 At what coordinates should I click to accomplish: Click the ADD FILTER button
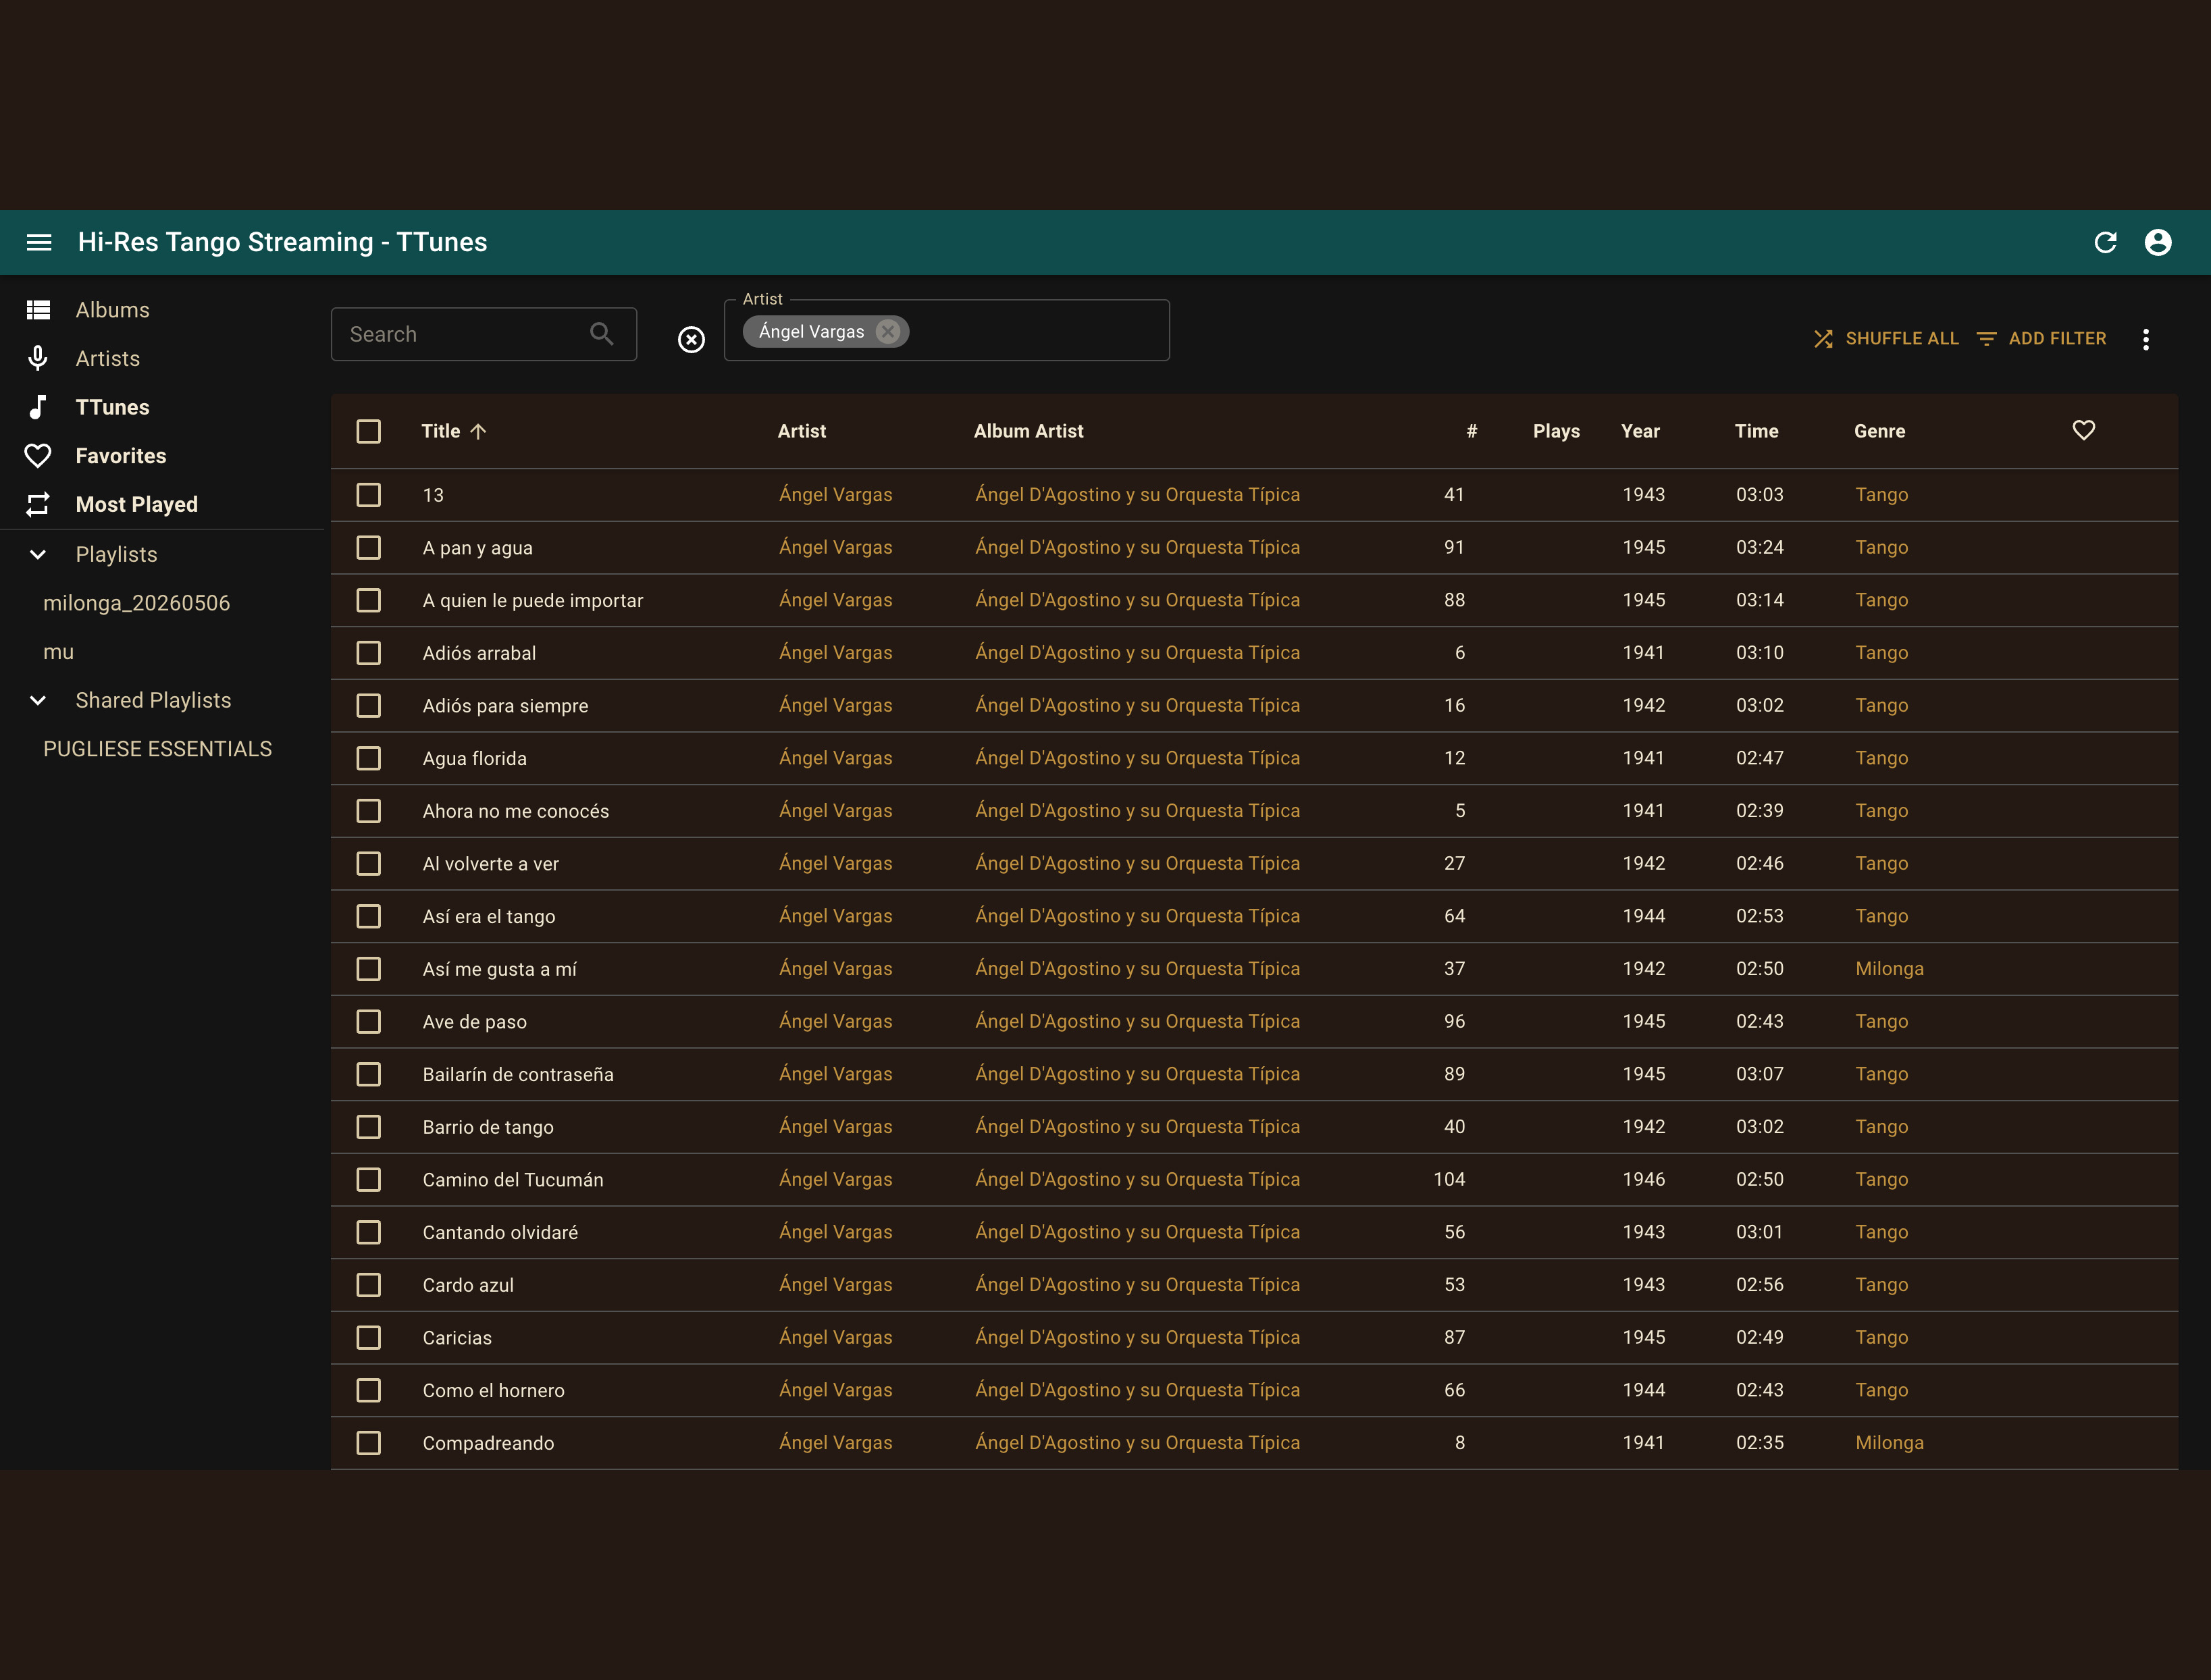pos(2042,339)
